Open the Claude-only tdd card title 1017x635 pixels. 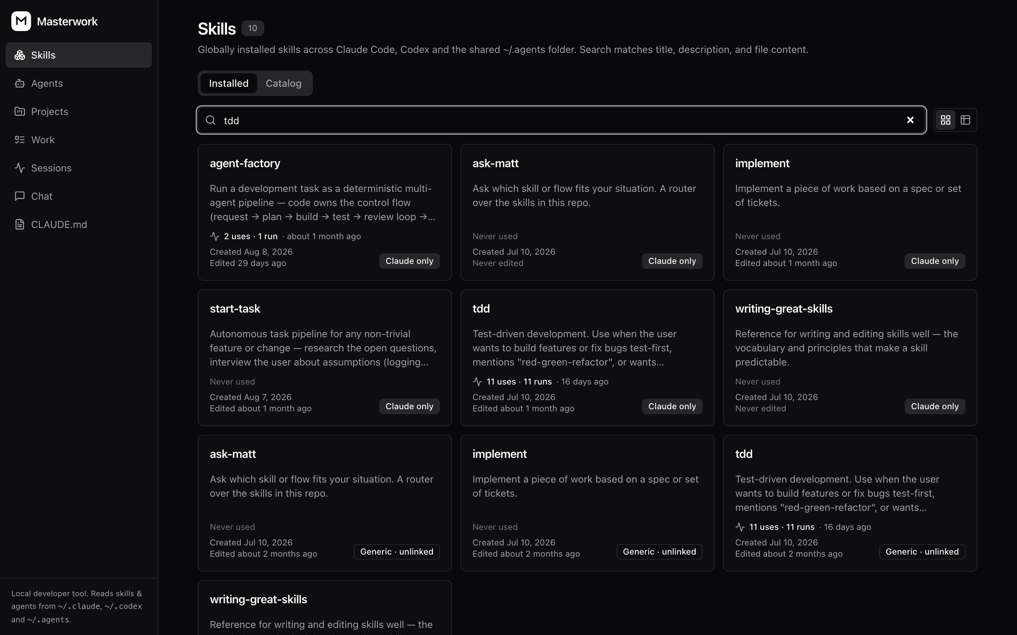coord(481,309)
